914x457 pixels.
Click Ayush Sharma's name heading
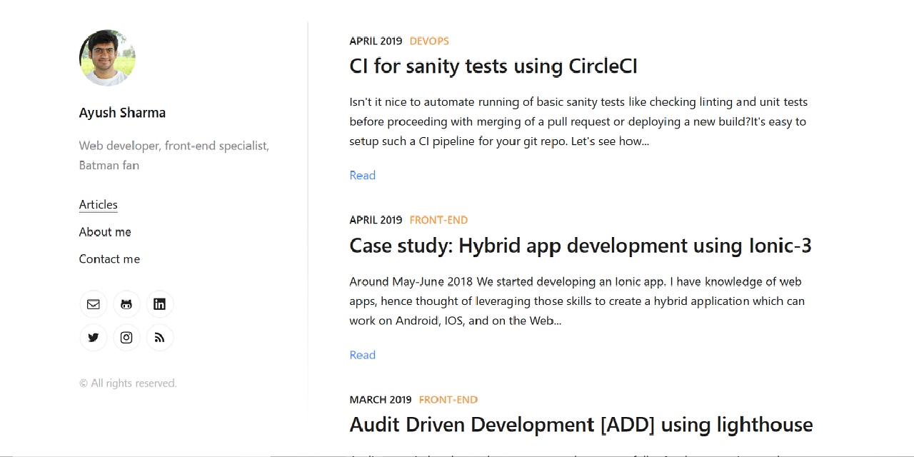click(x=122, y=112)
